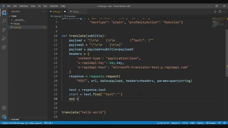
Task: Place cursor on 'def translate(subtitle):' line
Action: (84, 36)
